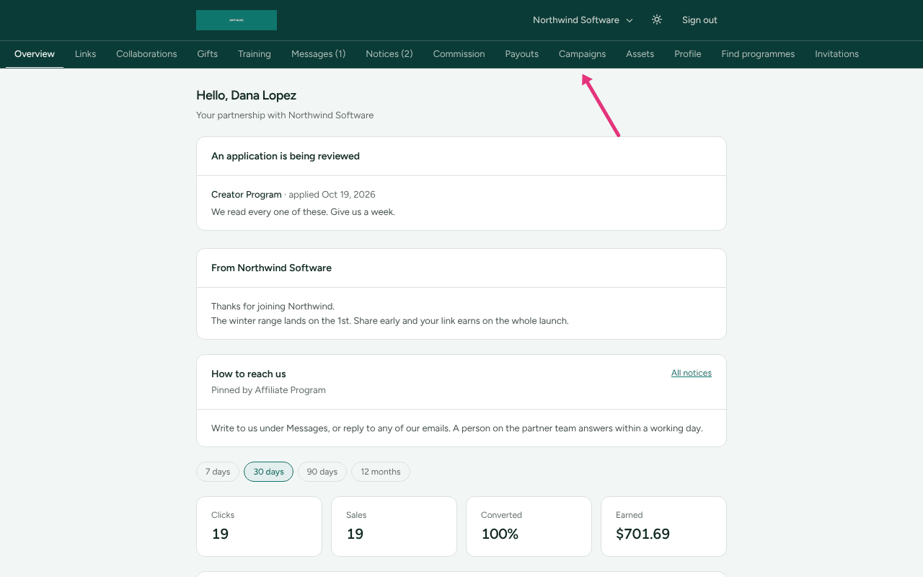Screen dimensions: 923x577
Task: Toggle the light/dark theme sun icon
Action: (x=657, y=20)
